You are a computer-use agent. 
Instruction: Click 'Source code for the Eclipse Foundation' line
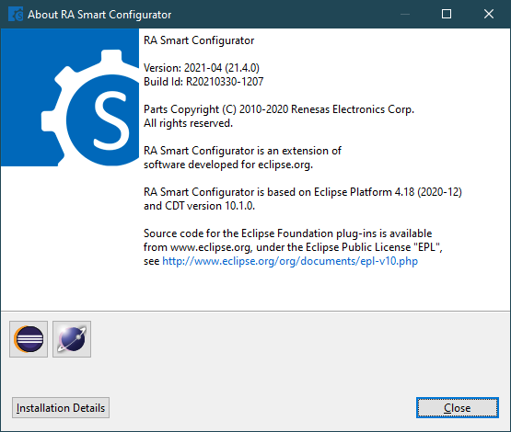pyautogui.click(x=287, y=233)
